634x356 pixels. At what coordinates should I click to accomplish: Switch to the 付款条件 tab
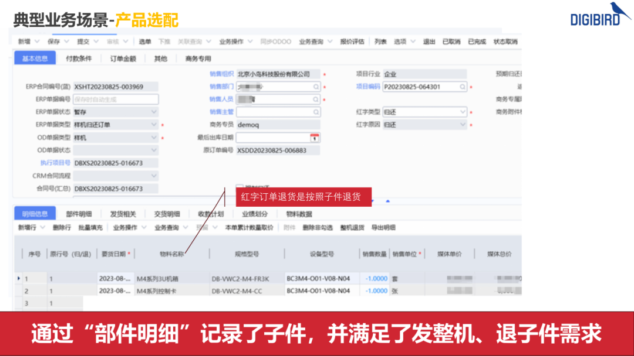(x=79, y=59)
